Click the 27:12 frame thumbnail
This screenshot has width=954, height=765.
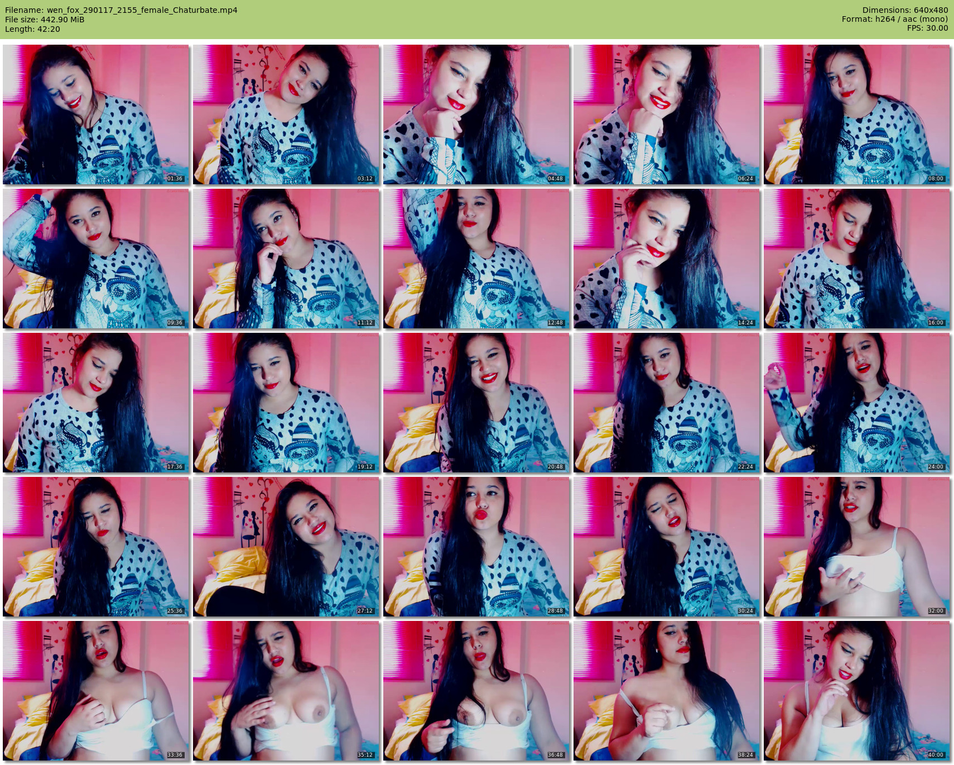coord(286,547)
